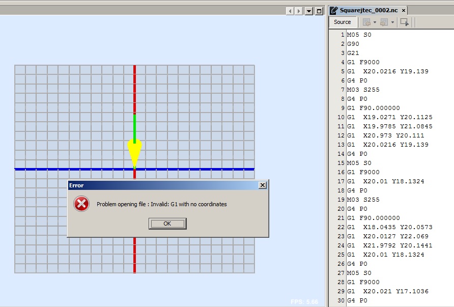Screen dimensions: 454x307
Task: Select code line "G90"
Action: (353, 44)
